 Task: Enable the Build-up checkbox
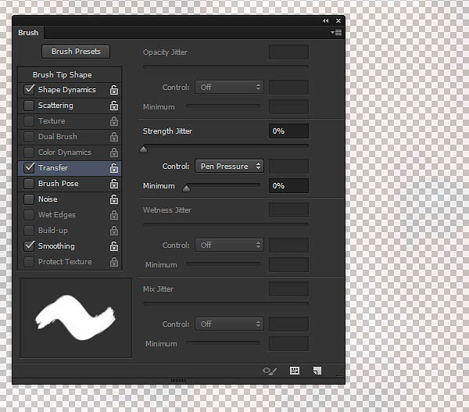29,230
